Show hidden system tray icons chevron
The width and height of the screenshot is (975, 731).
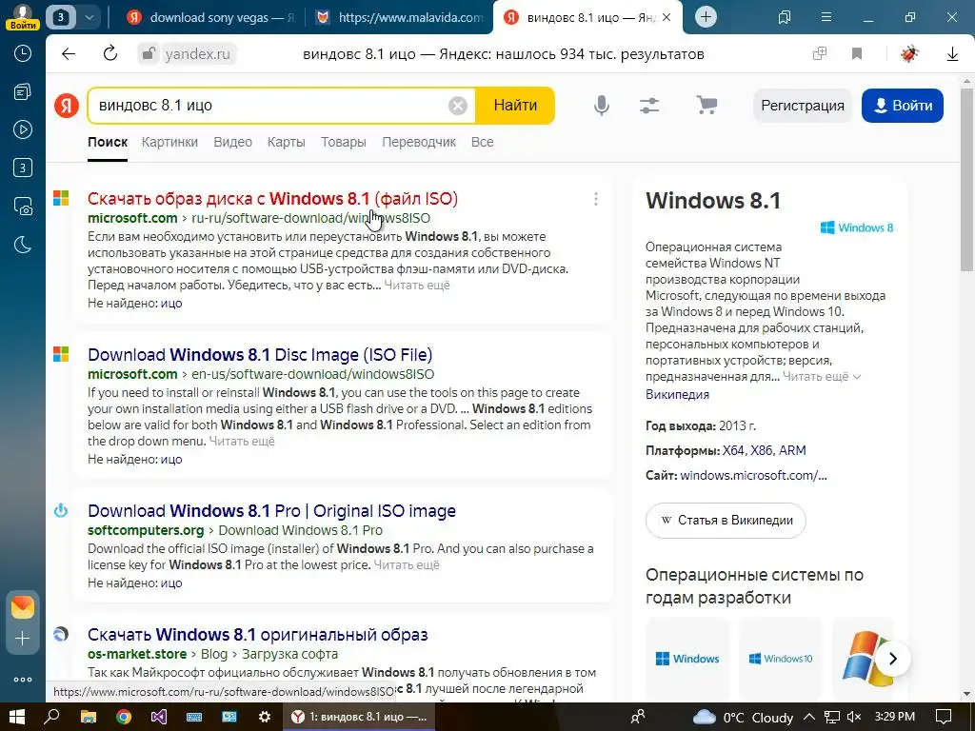[809, 717]
